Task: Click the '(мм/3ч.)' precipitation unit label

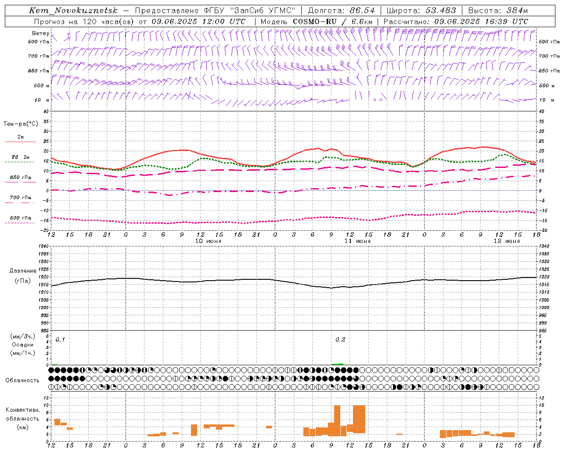Action: point(23,336)
